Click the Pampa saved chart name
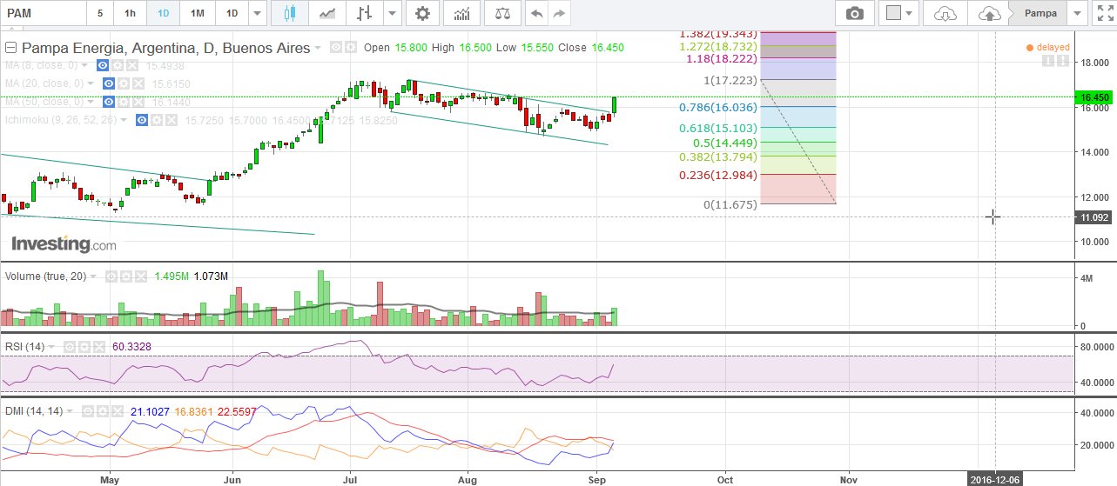 click(x=1040, y=13)
